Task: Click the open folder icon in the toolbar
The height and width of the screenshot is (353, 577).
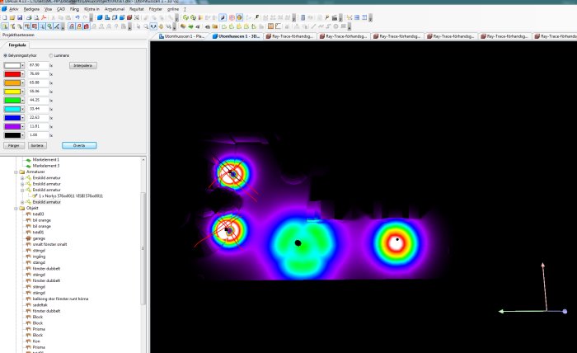Action: [x=12, y=17]
